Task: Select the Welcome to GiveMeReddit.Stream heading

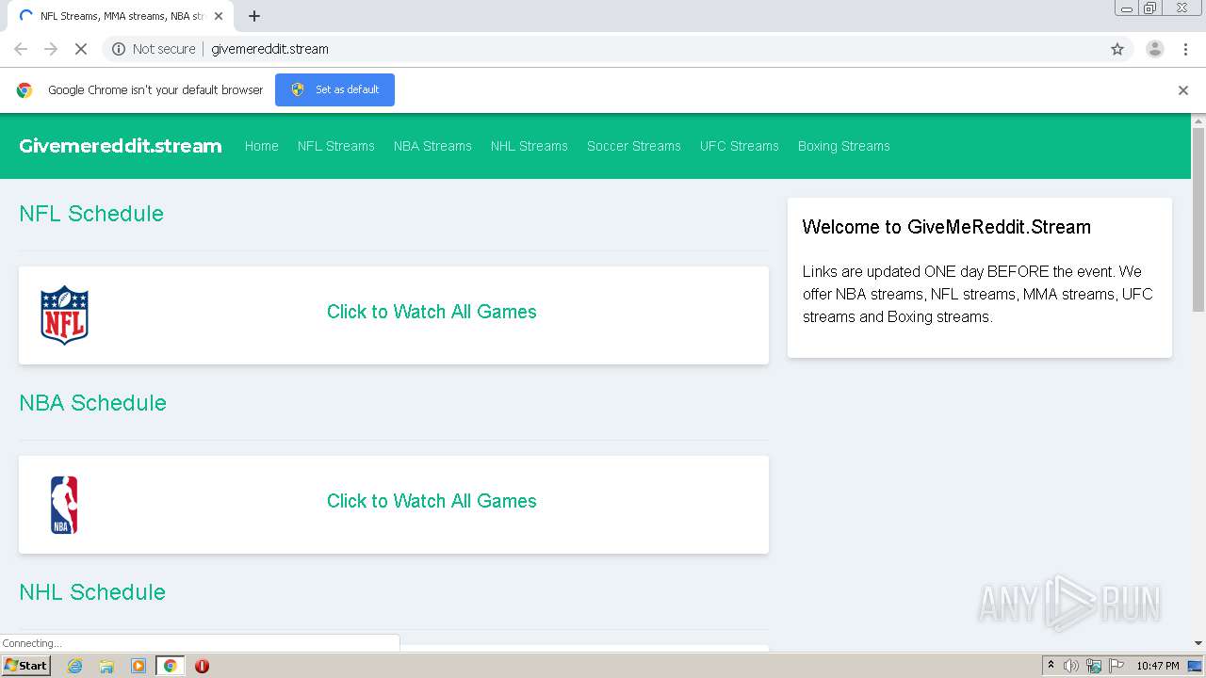Action: click(x=947, y=227)
